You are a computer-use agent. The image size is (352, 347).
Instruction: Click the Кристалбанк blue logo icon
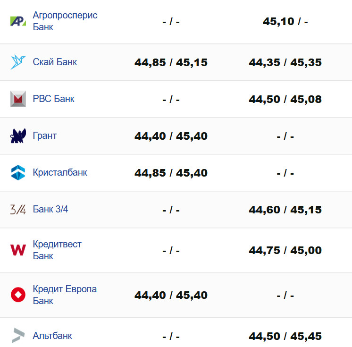[18, 173]
